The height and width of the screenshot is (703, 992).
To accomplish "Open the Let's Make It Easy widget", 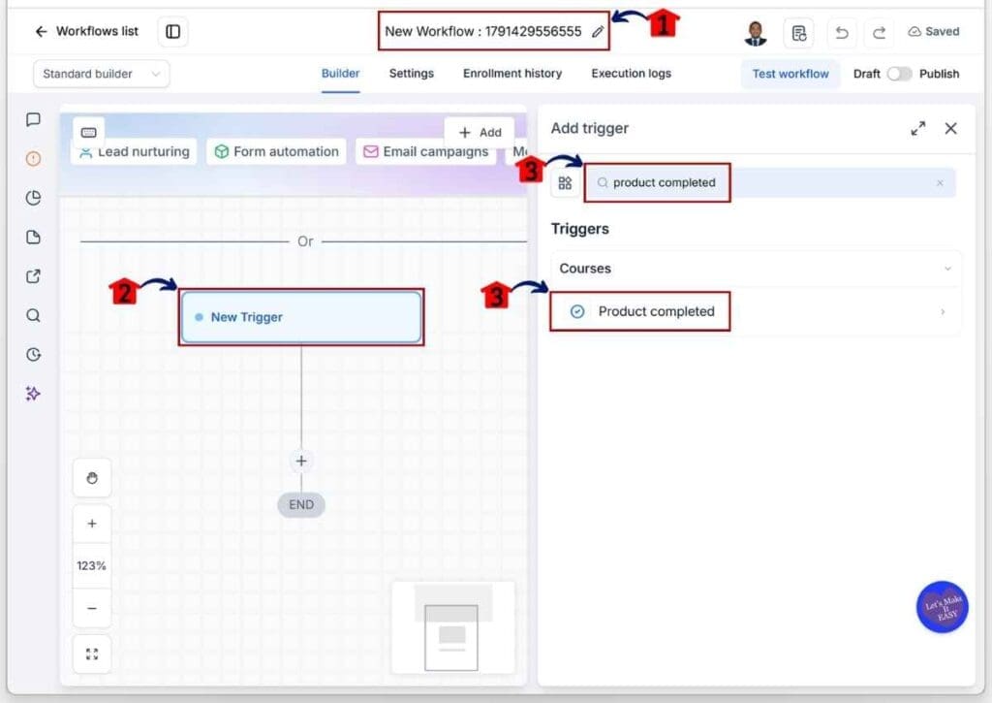I will (942, 607).
